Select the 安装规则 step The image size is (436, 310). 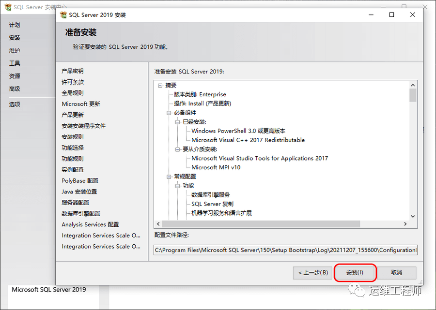click(73, 137)
